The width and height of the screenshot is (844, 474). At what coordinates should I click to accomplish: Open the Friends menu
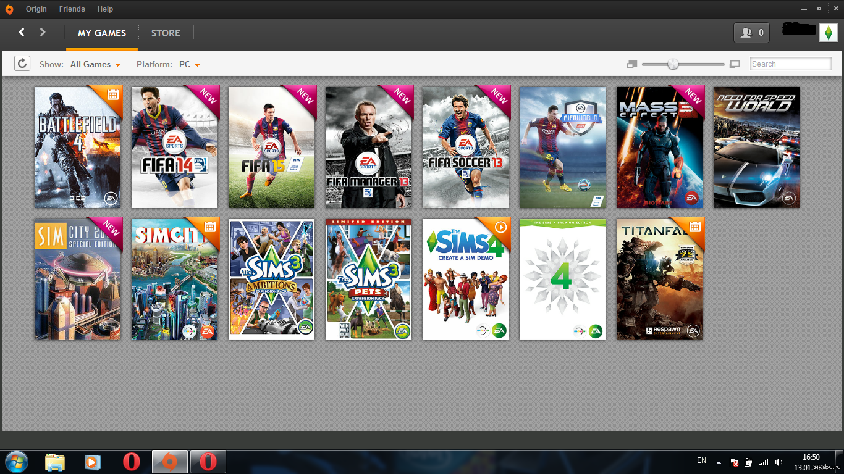72,9
